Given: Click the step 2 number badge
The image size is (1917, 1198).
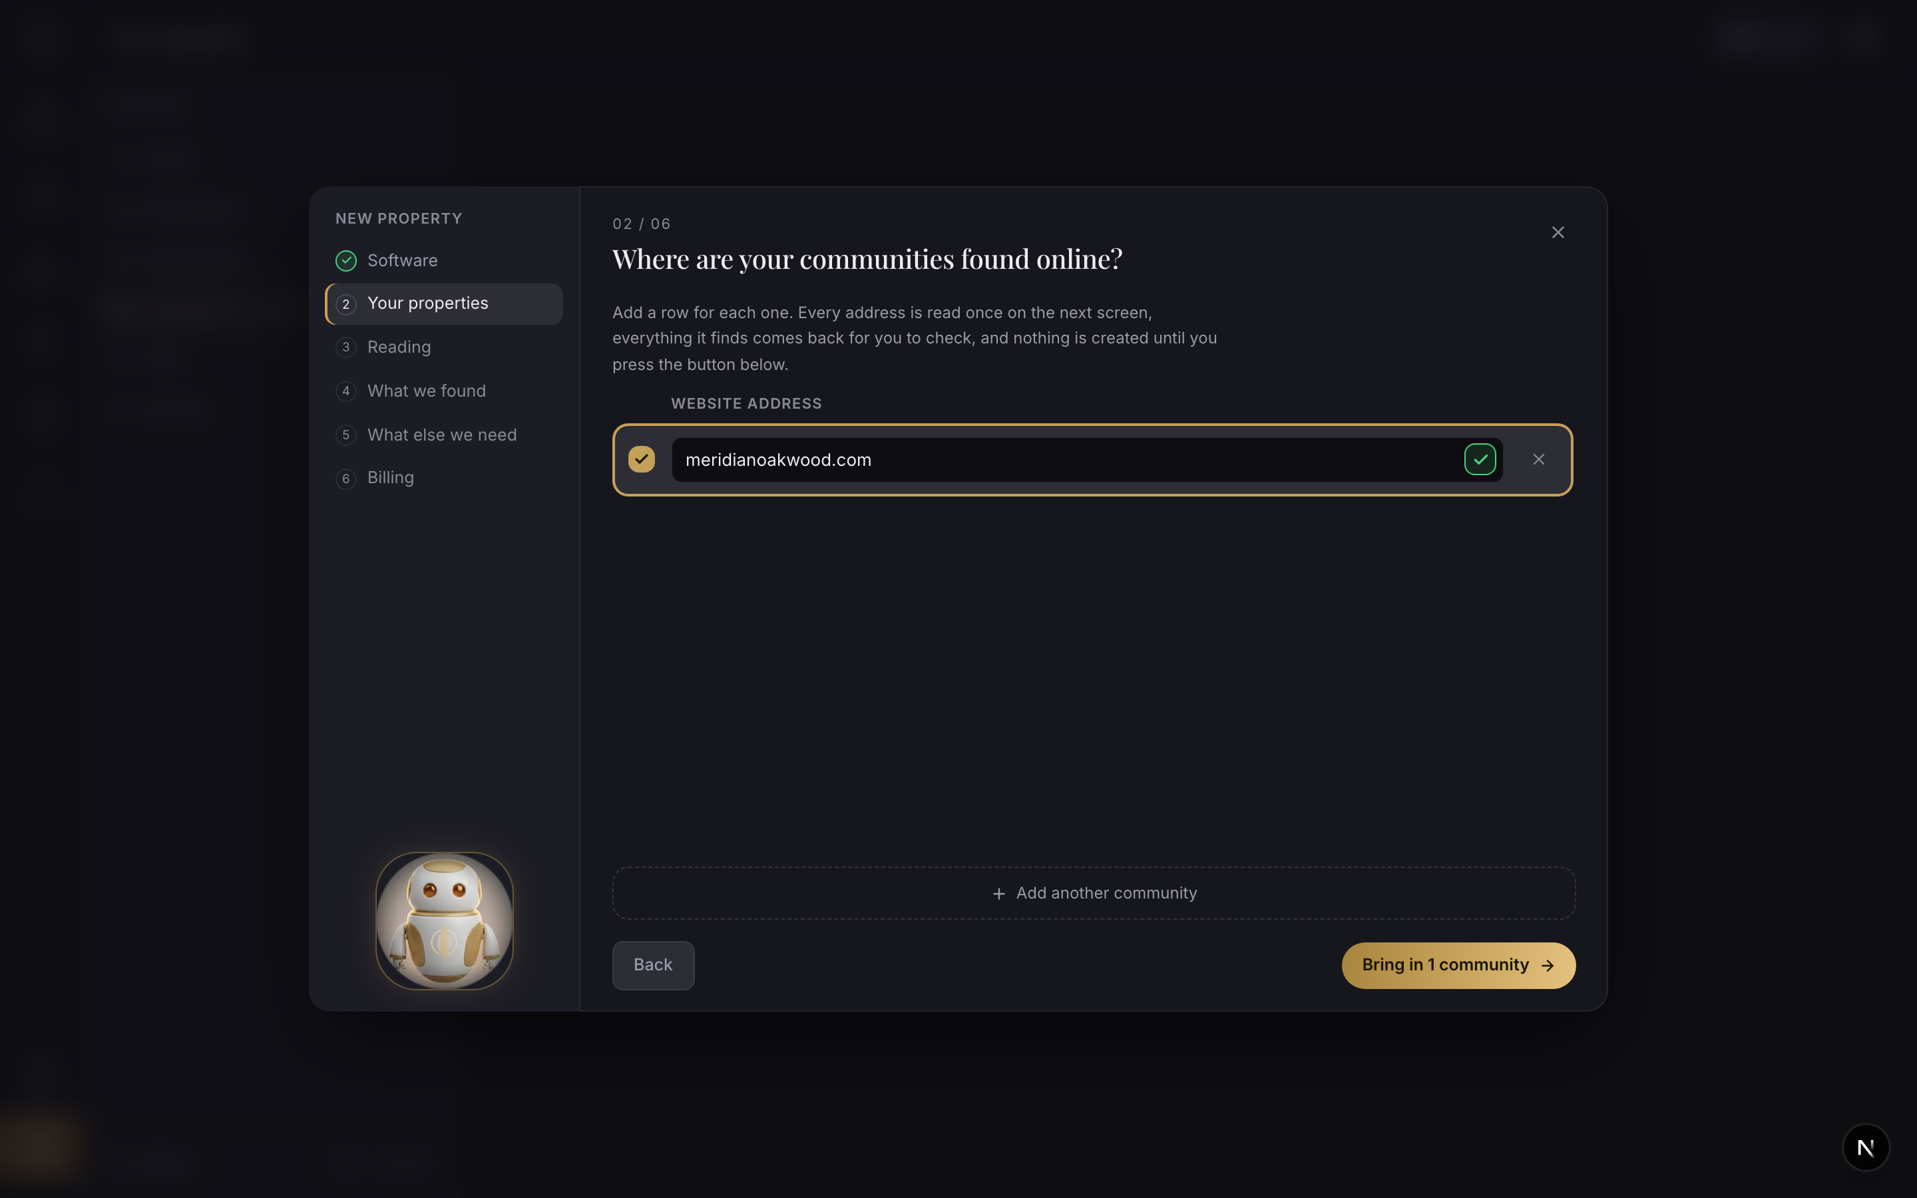Looking at the screenshot, I should (x=346, y=304).
